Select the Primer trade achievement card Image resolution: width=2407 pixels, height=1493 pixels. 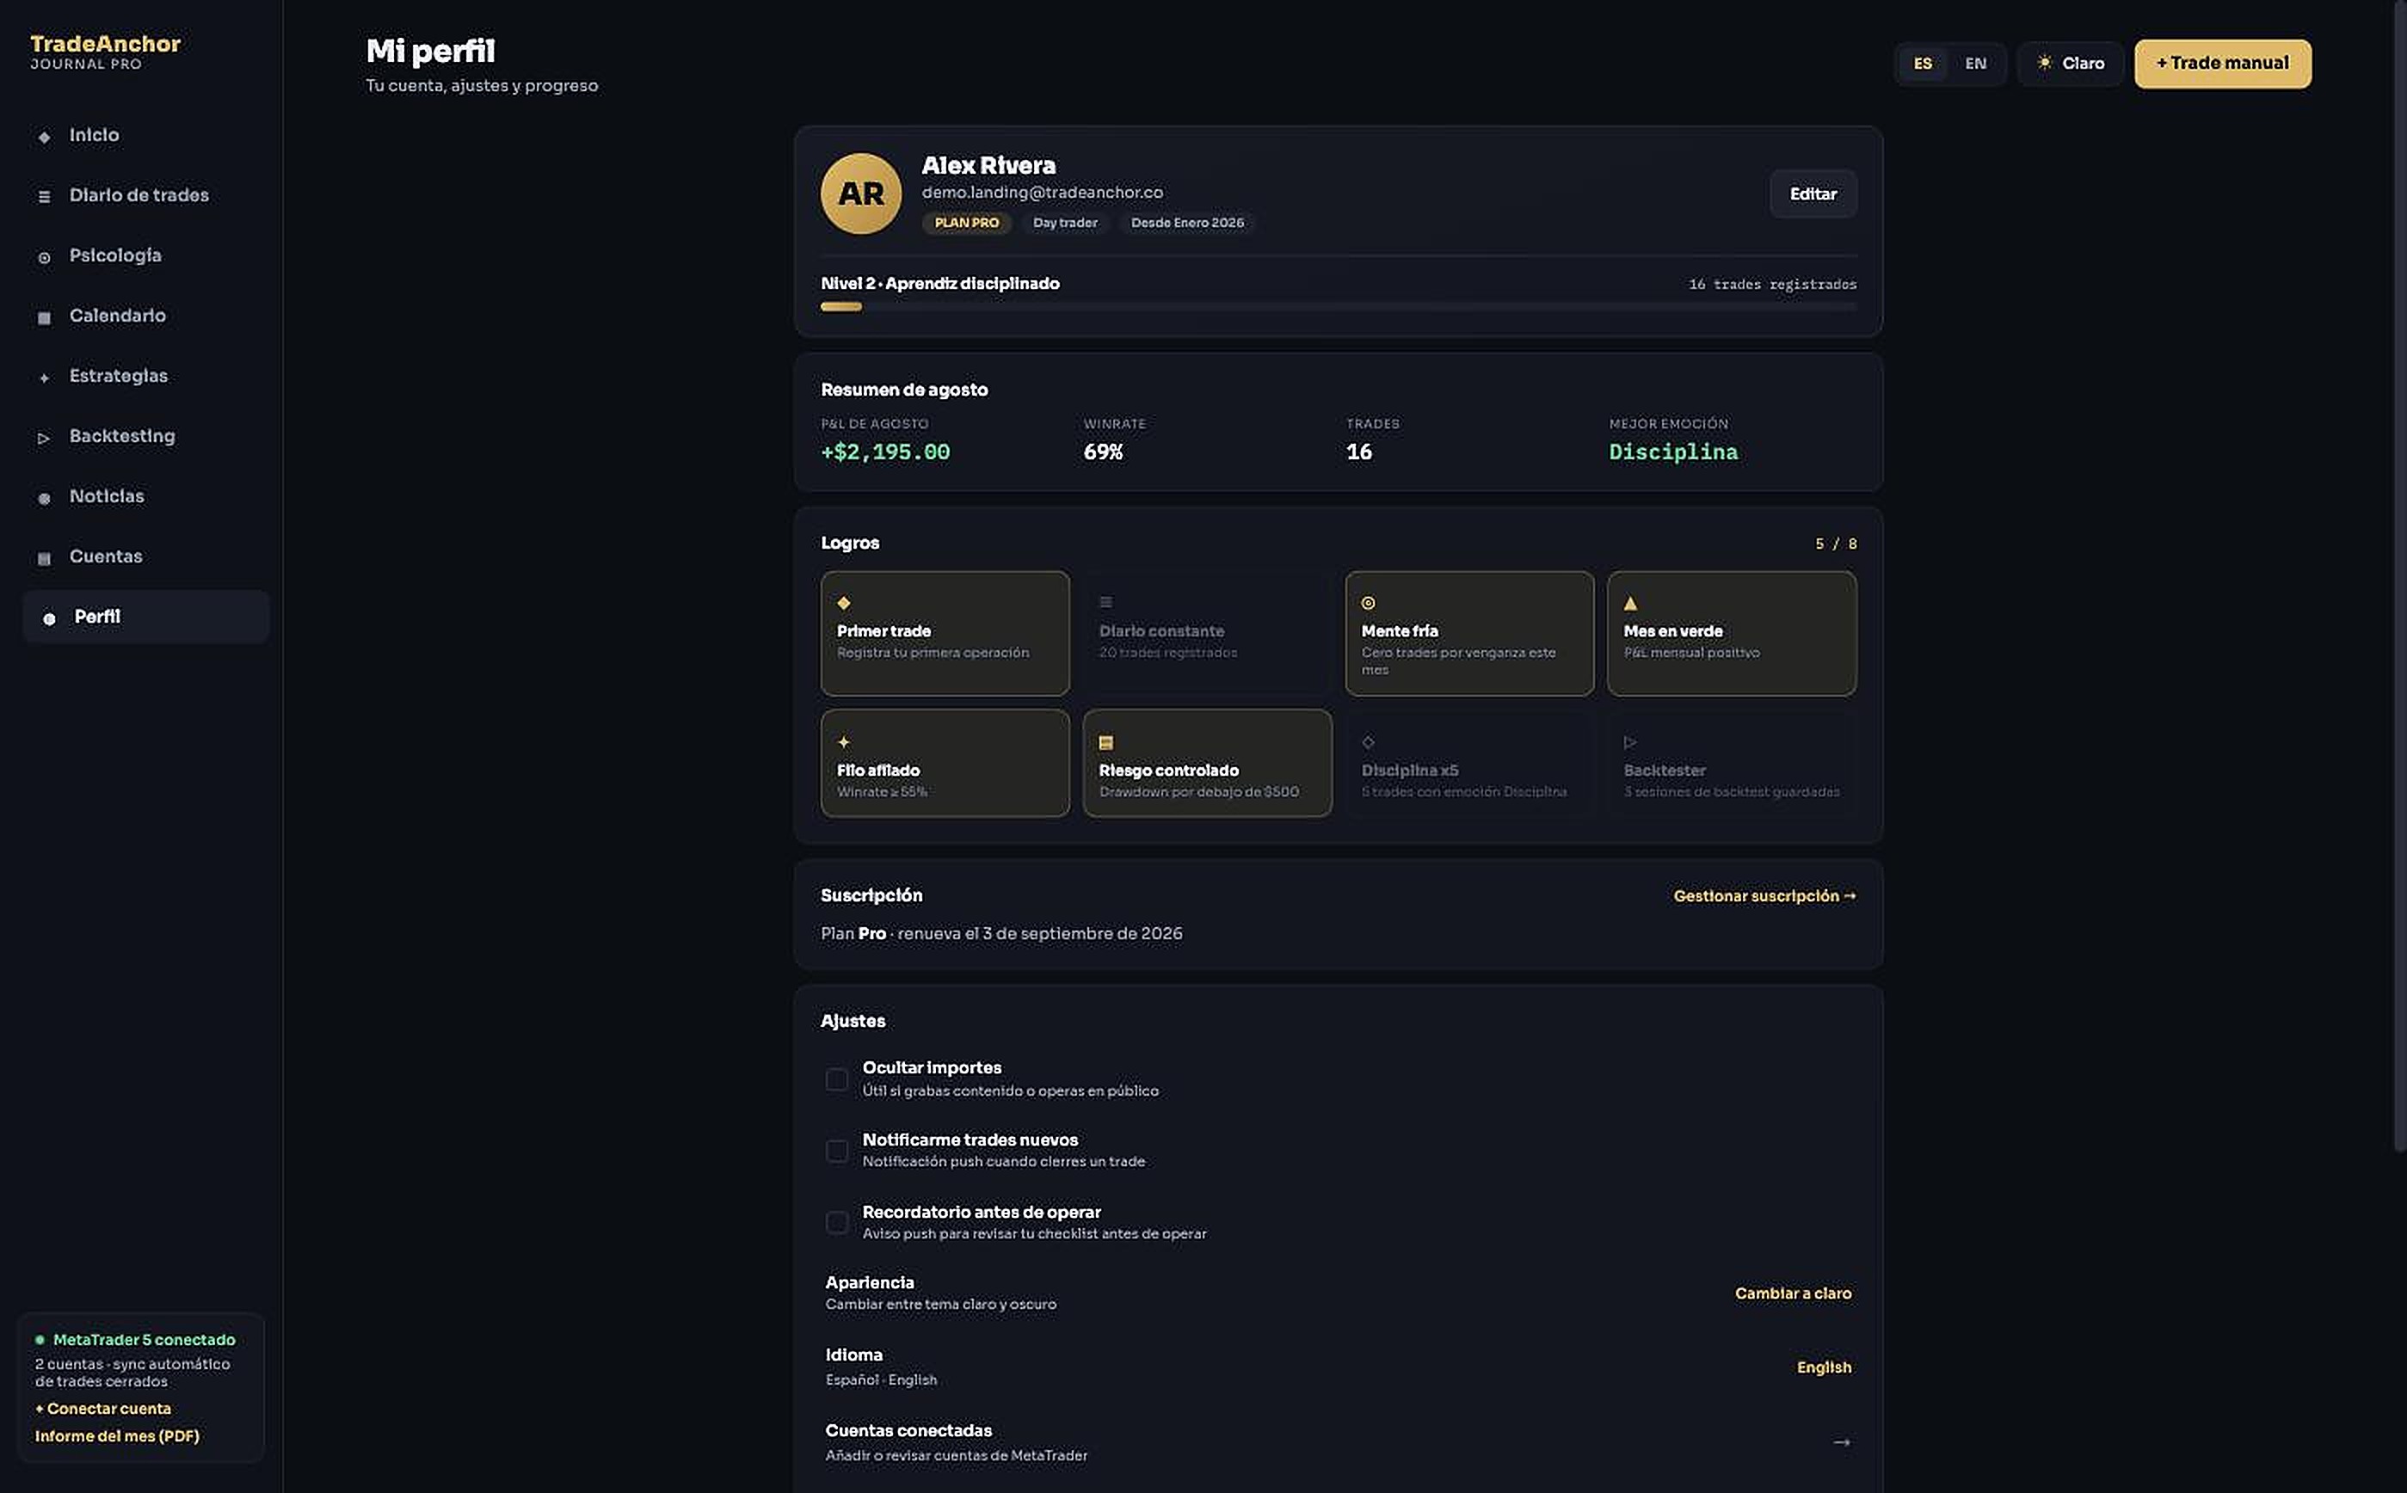click(945, 633)
